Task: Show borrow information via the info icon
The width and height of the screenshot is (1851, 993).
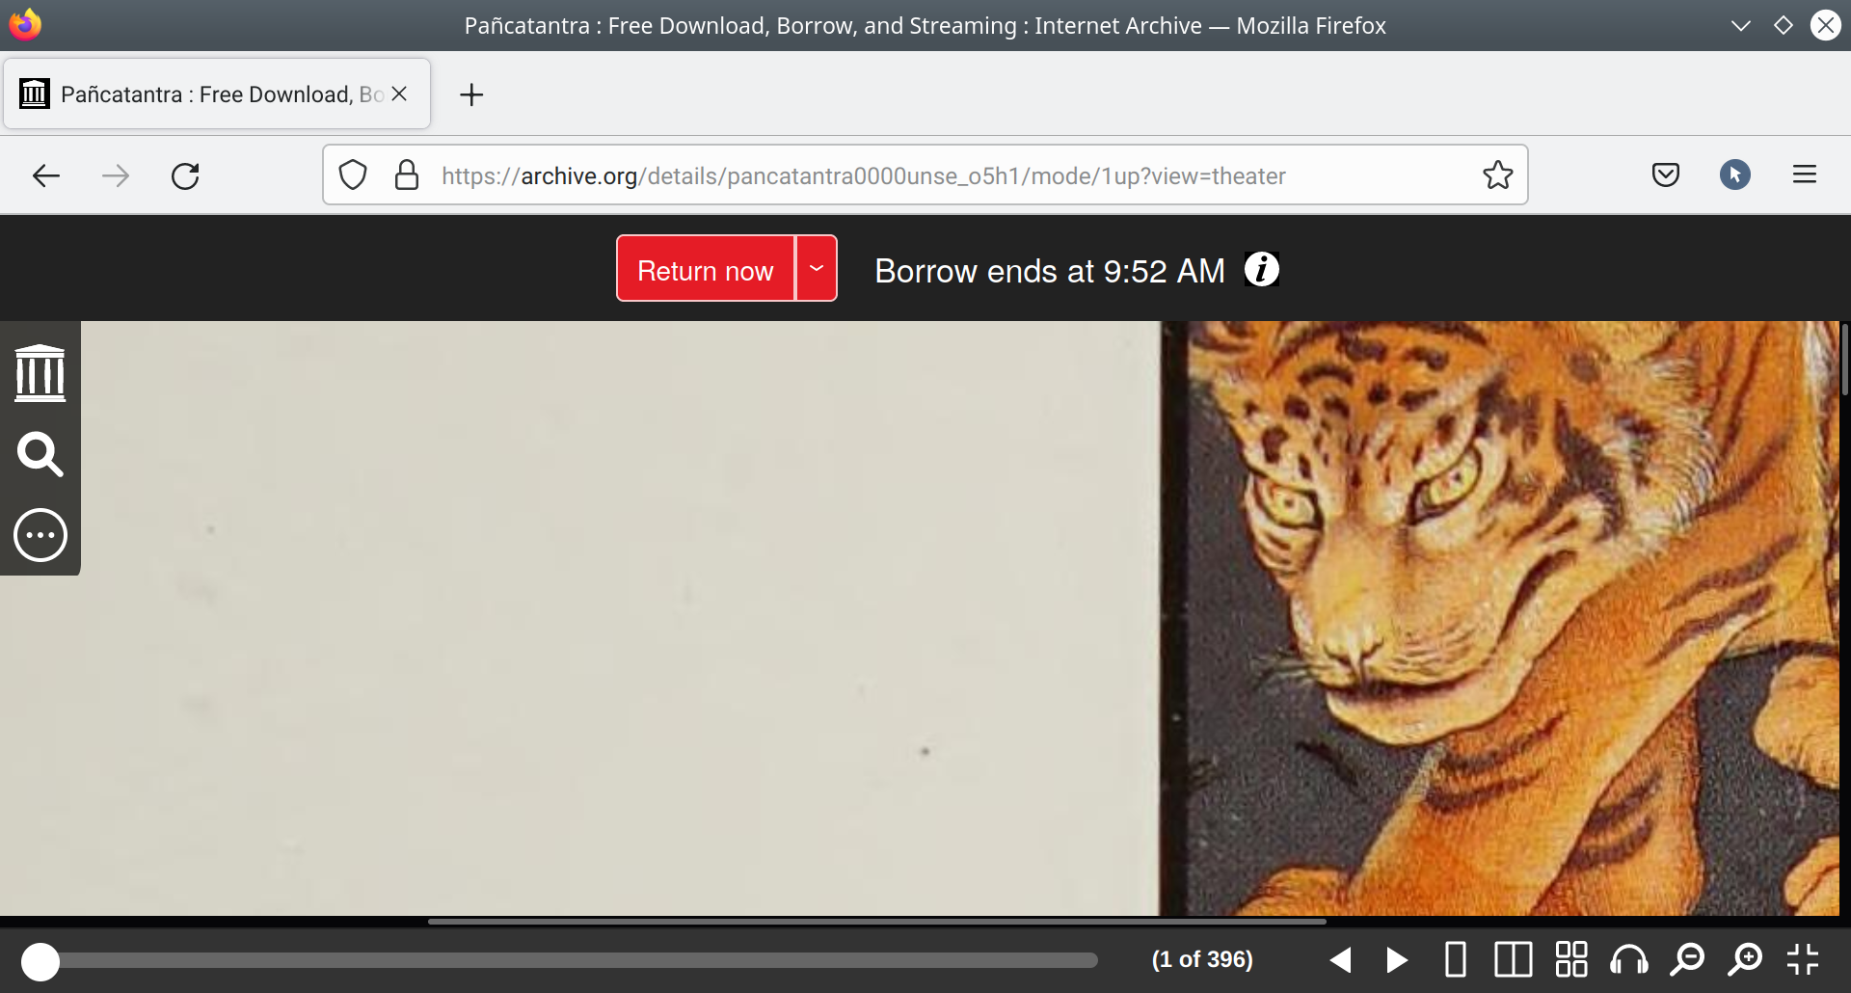Action: (1261, 270)
